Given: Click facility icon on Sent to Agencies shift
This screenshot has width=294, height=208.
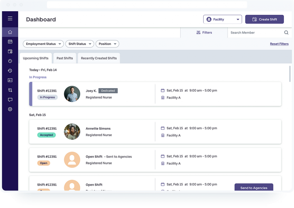Looking at the screenshot, I should click(163, 163).
